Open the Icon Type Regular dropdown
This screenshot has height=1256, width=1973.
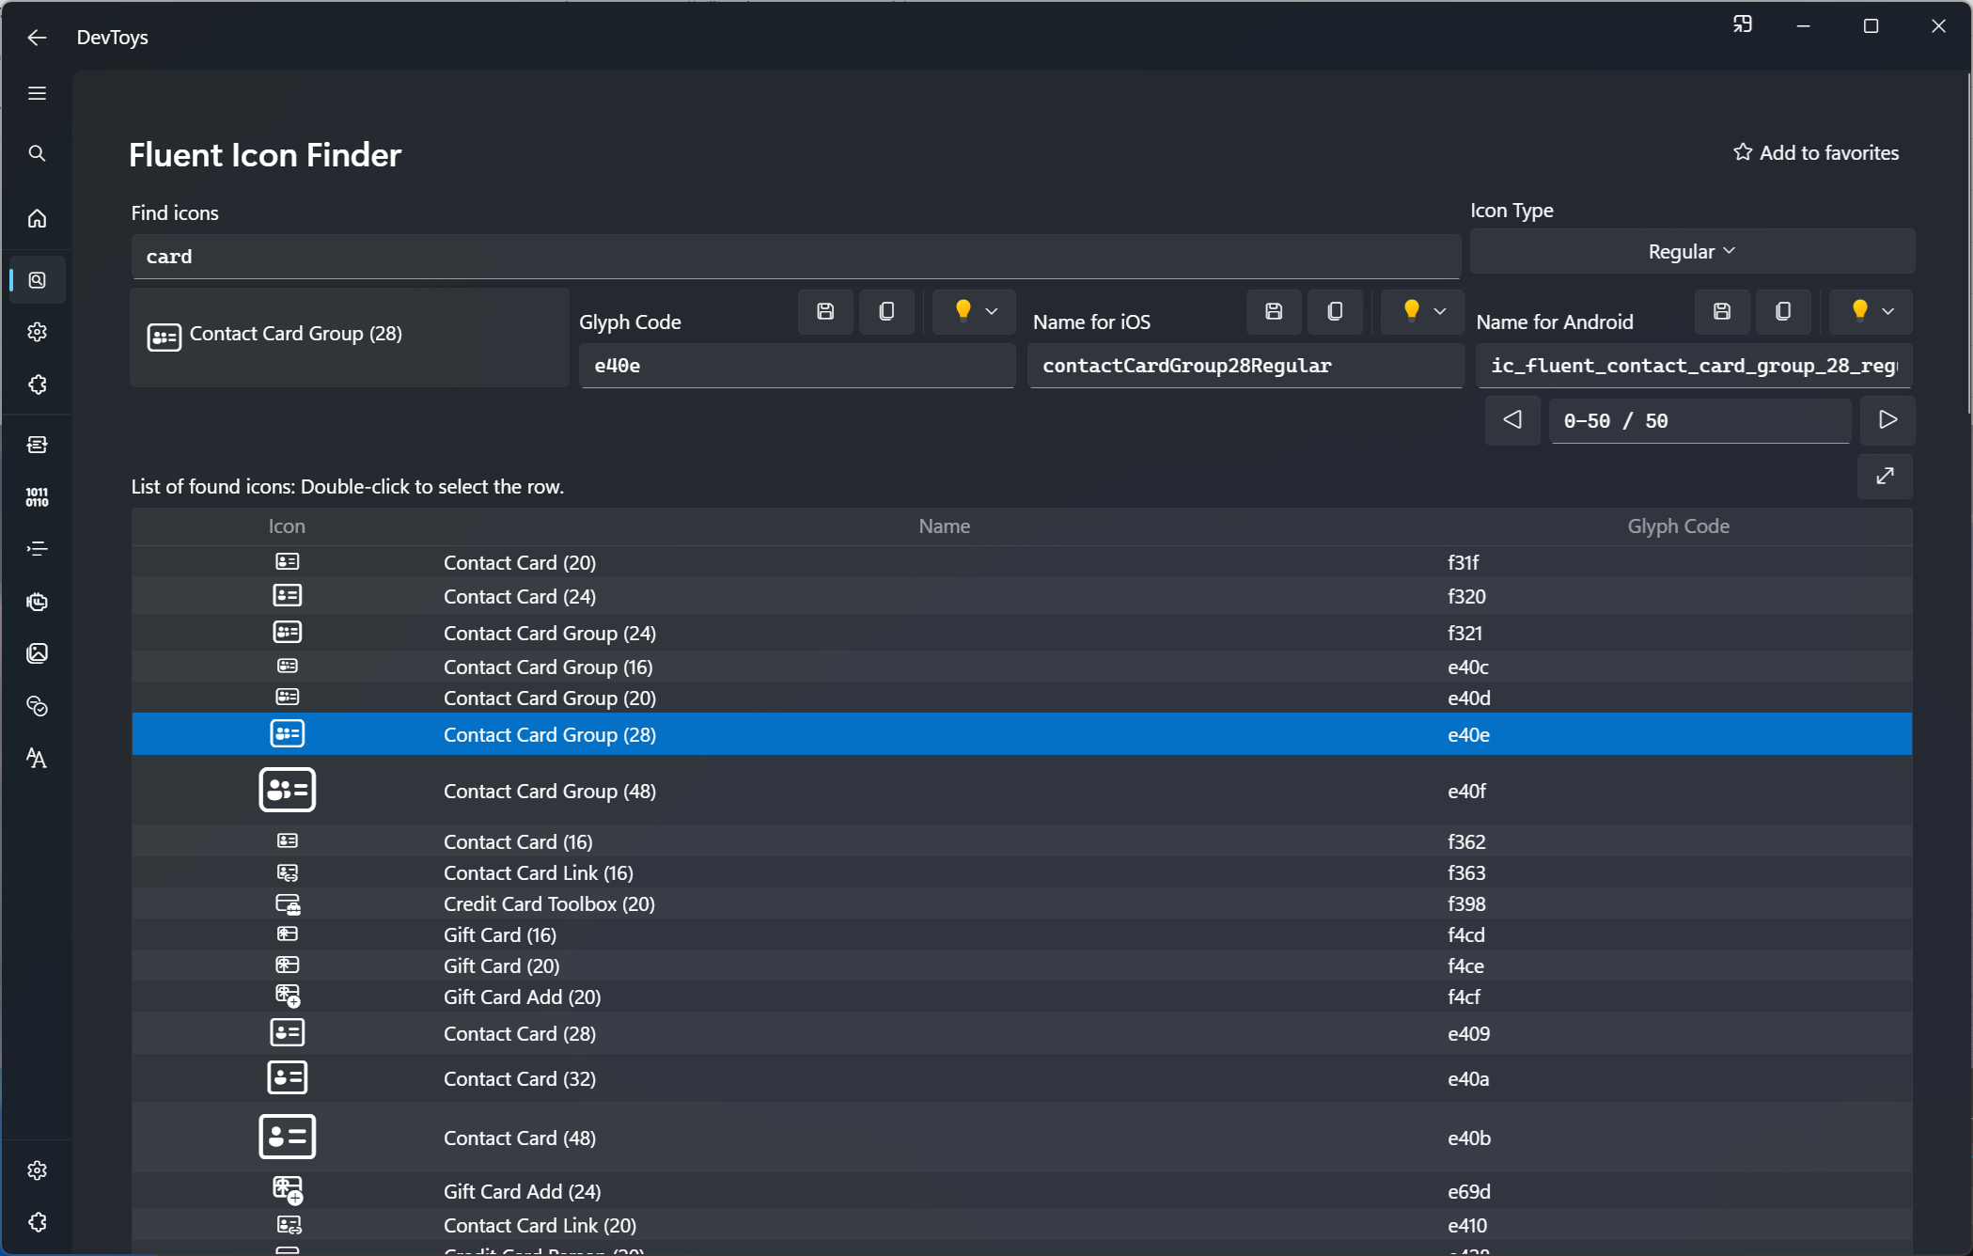click(1691, 252)
